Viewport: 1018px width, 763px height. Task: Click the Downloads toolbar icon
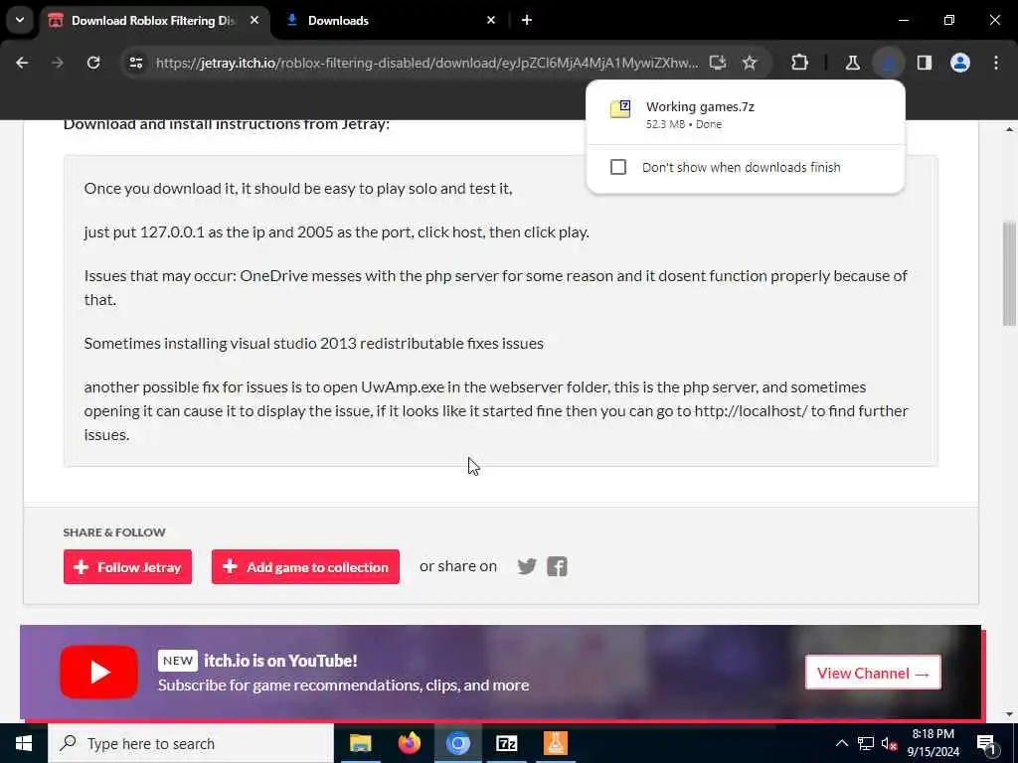[x=888, y=63]
